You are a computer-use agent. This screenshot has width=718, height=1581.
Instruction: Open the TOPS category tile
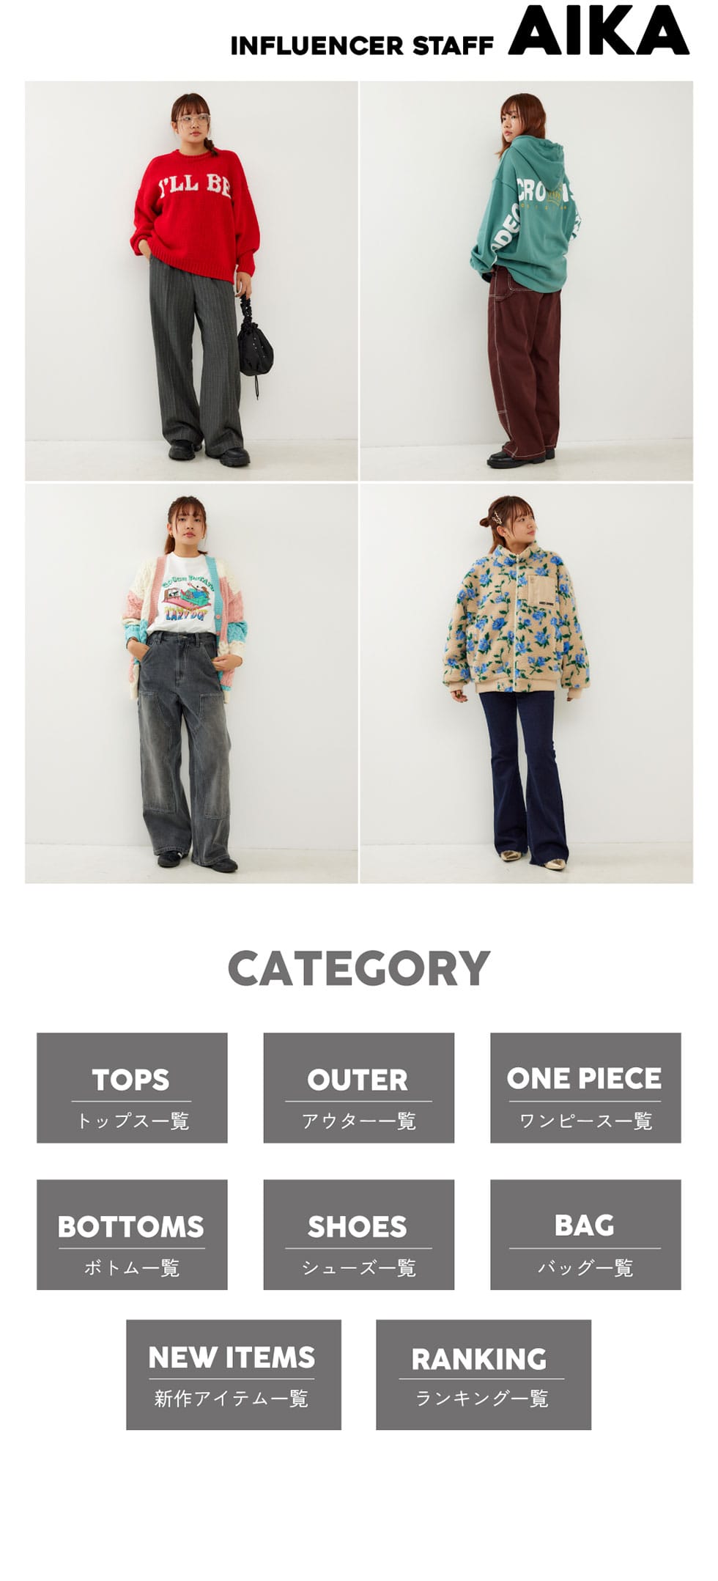click(132, 1088)
